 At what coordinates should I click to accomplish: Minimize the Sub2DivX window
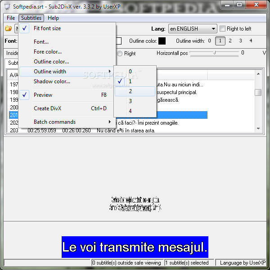(x=227, y=5)
